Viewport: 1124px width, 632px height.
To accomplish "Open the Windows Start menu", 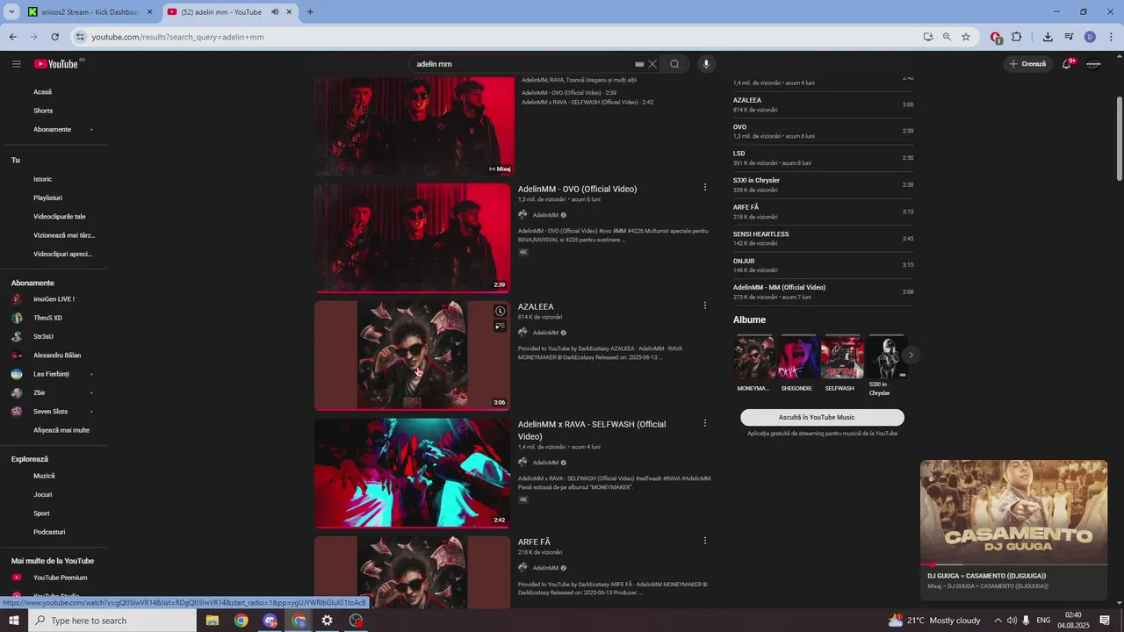I will pyautogui.click(x=13, y=621).
